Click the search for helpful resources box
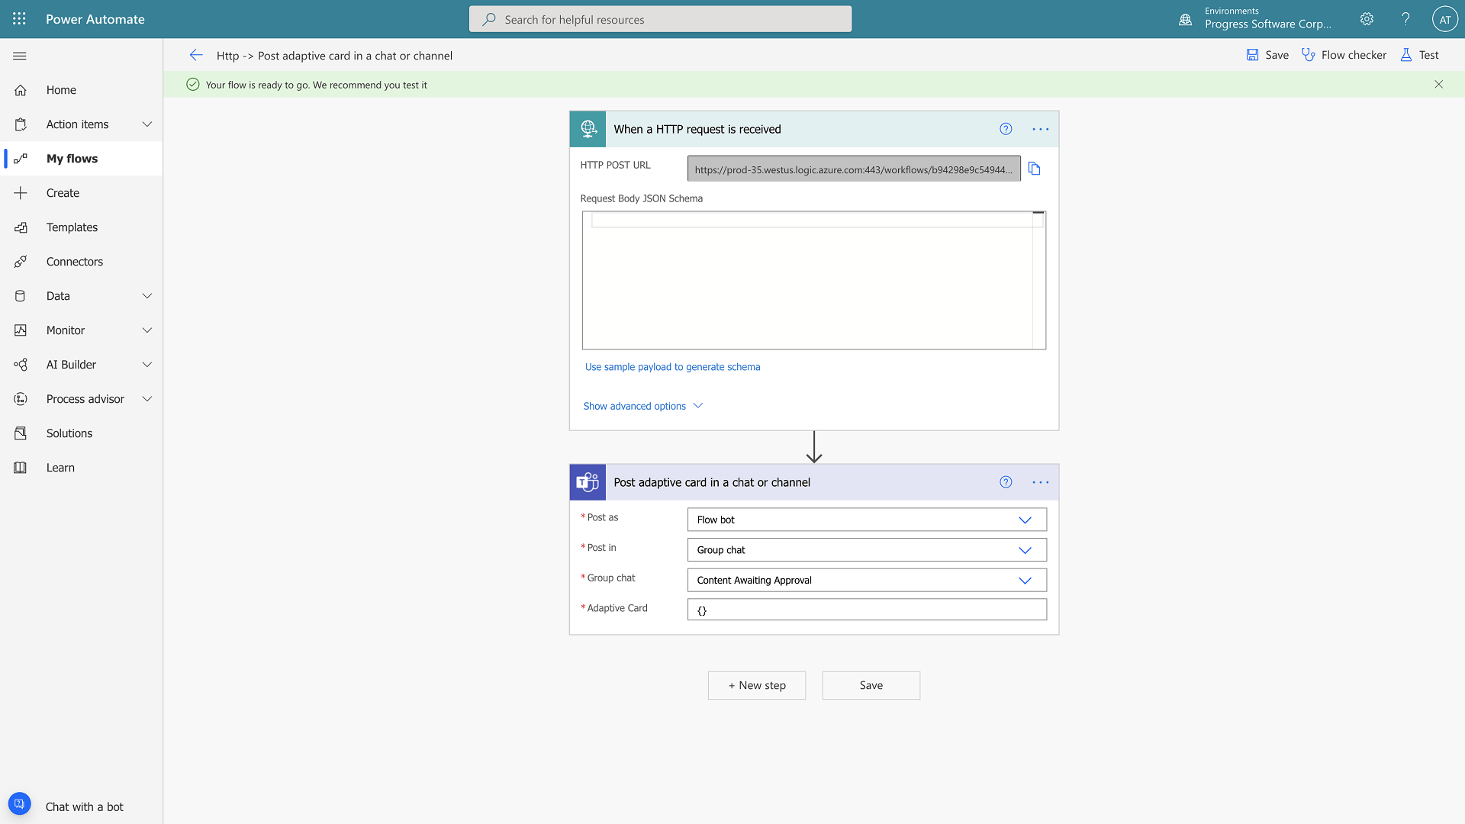 pos(660,19)
